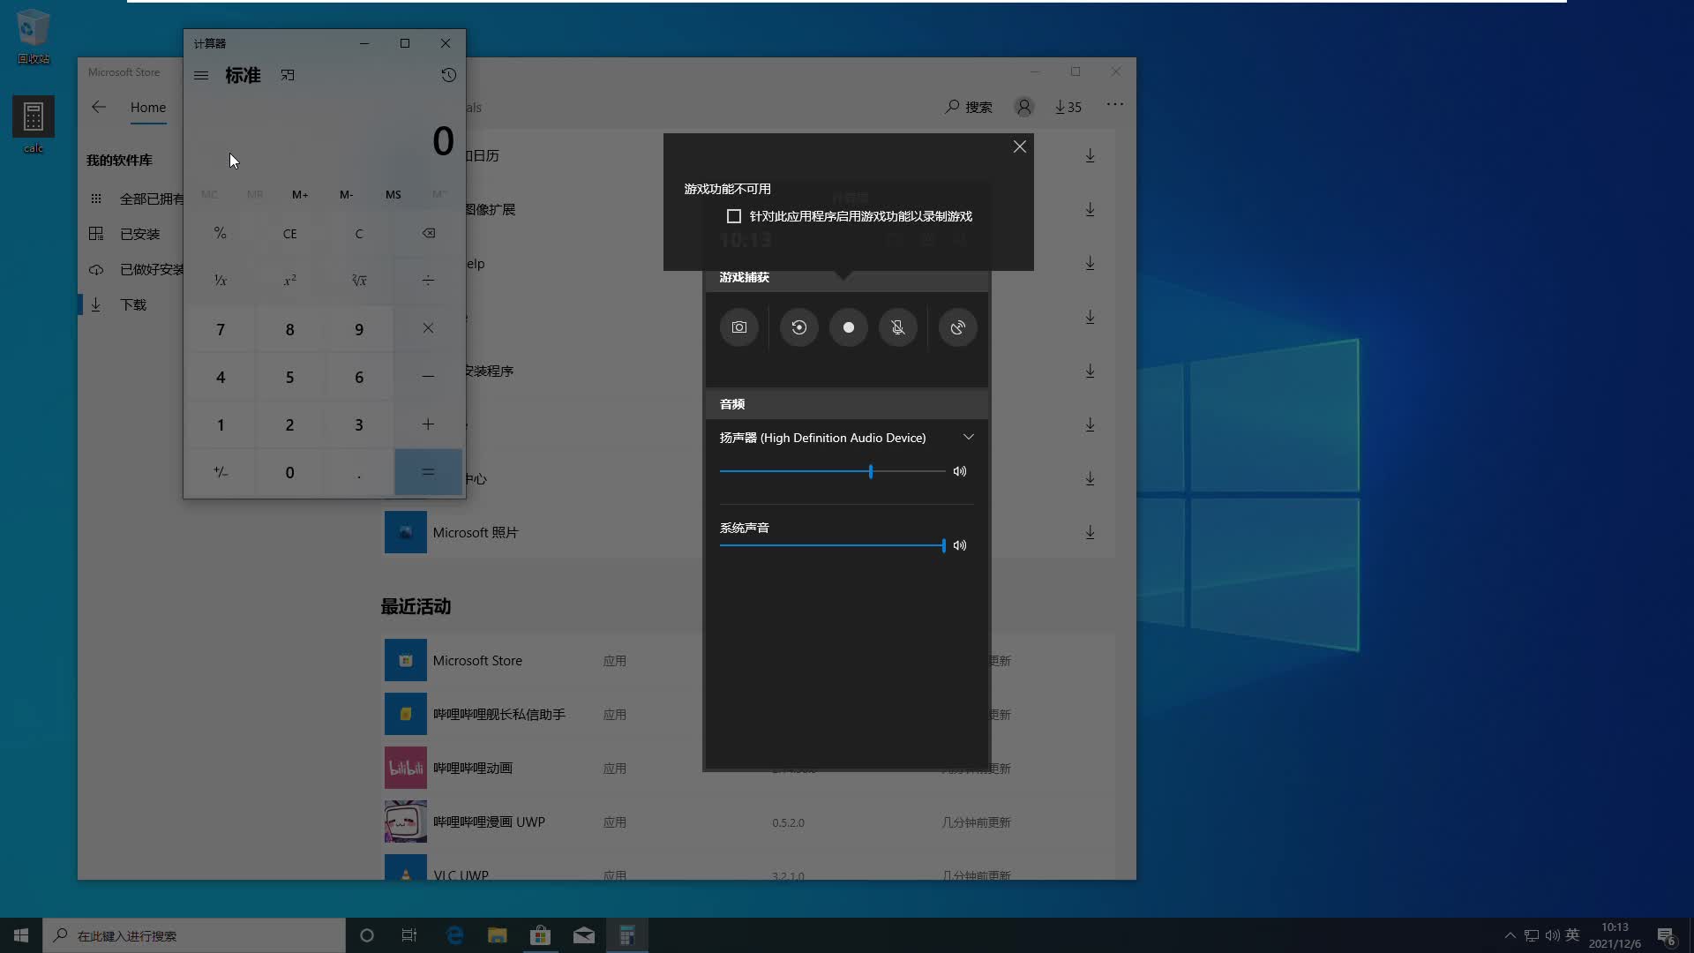Show hidden system tray icons chevron
Screen dimensions: 1694x953
click(1510, 935)
